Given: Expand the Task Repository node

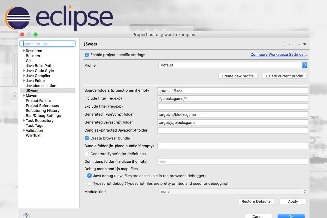Looking at the screenshot, I should click(x=24, y=120).
